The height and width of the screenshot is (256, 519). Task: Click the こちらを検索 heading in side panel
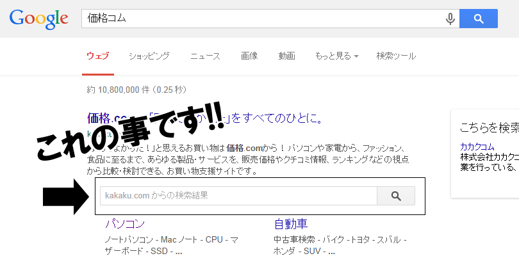coord(490,129)
